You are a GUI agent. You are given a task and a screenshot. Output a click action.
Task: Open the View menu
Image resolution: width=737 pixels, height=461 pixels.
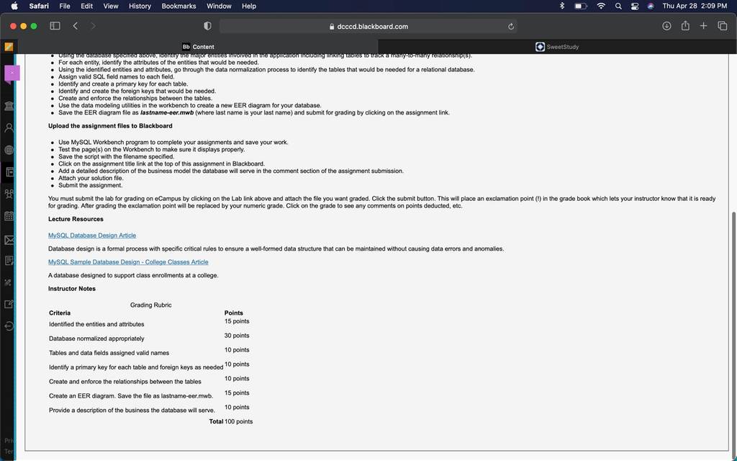click(x=111, y=6)
